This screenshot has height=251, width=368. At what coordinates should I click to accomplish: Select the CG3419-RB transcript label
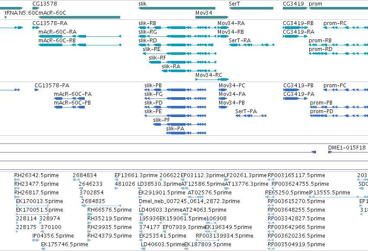298,23
